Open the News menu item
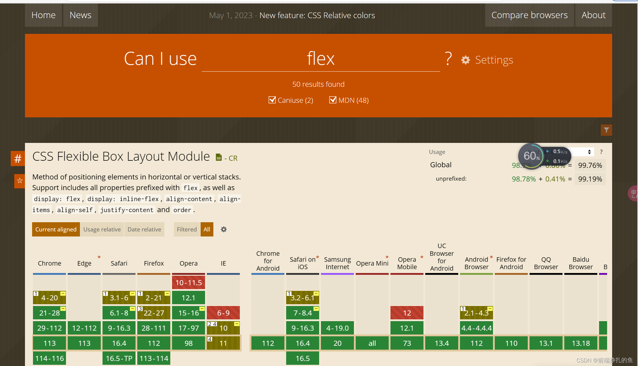This screenshot has height=366, width=638. point(81,15)
